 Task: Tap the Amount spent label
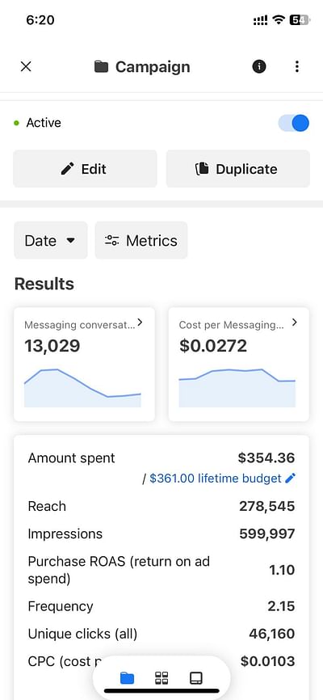click(x=71, y=458)
